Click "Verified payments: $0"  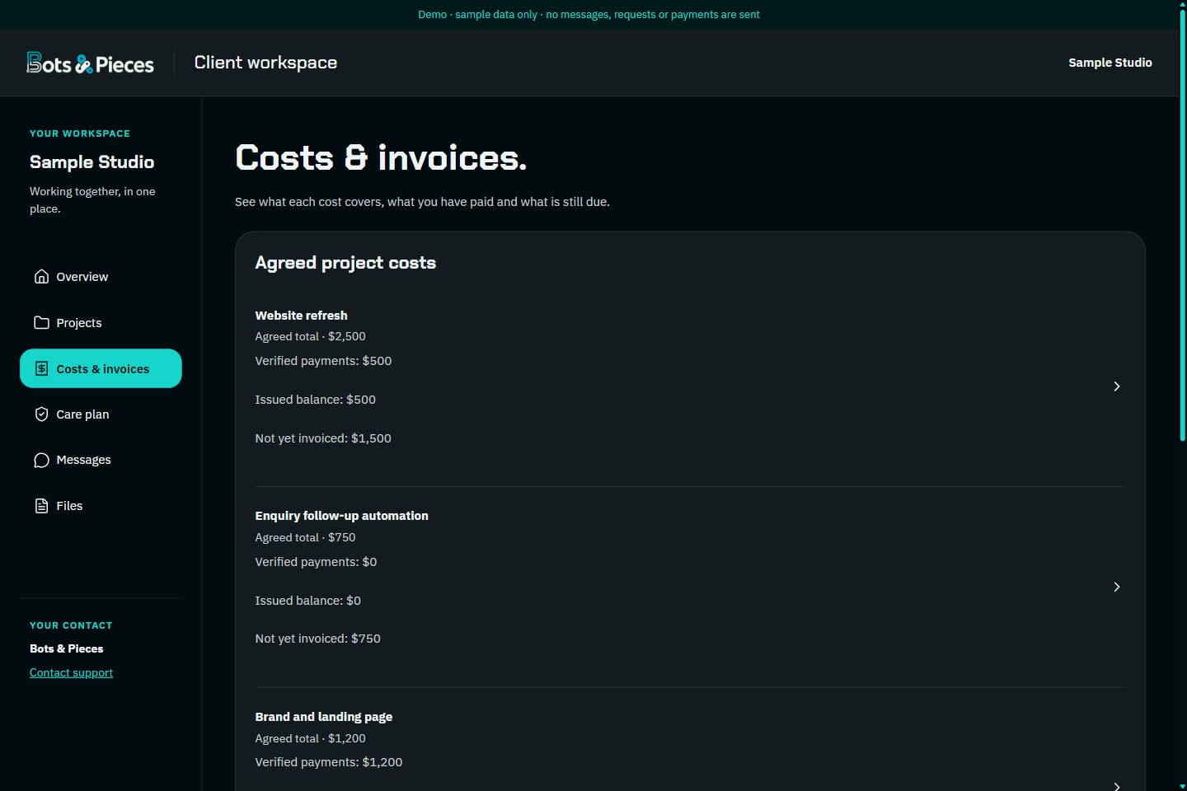pos(316,562)
